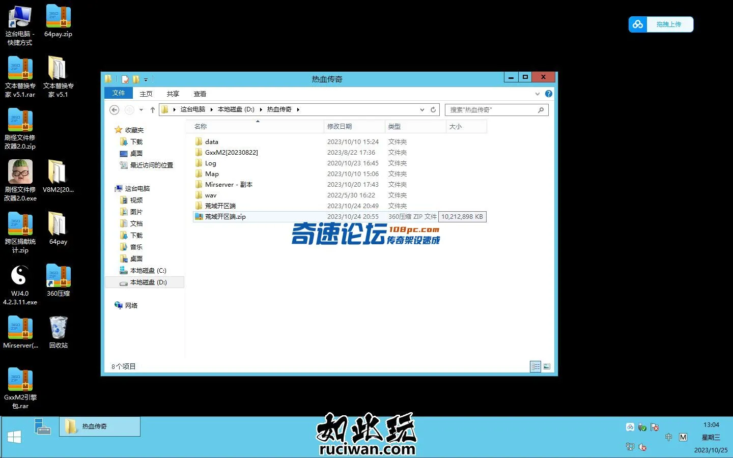This screenshot has height=458, width=733.
Task: Open 最近访问的位置 in navigation pane
Action: tap(147, 165)
